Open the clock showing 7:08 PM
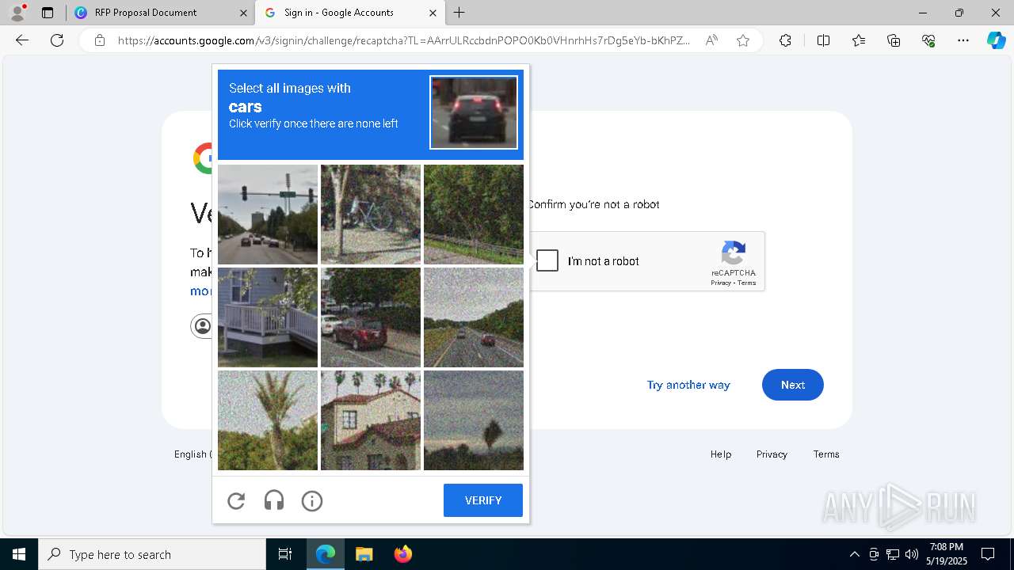 tap(947, 554)
